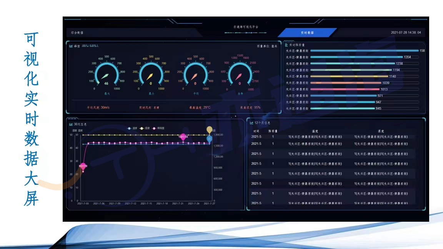Click the rainfall bar with value 945
443x249 pixels.
tap(343, 108)
